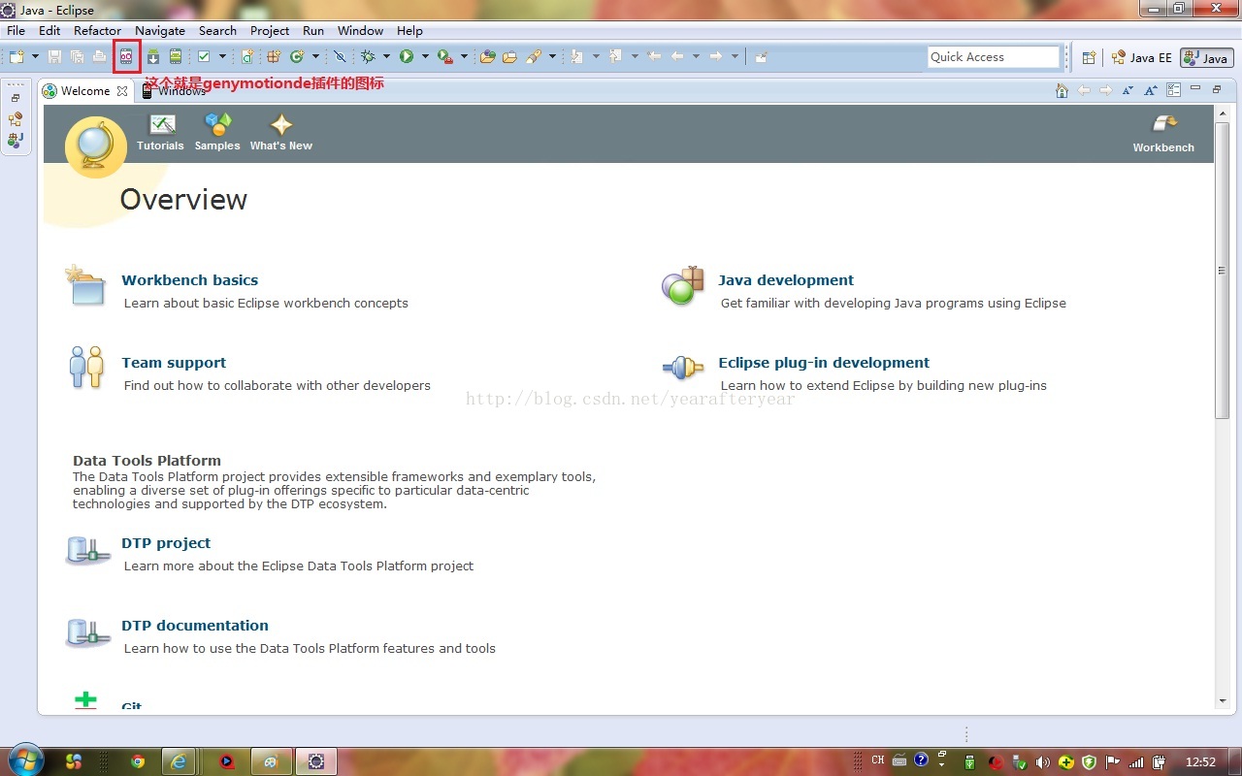The image size is (1242, 776).
Task: Click the Open Task folder icon
Action: (509, 57)
